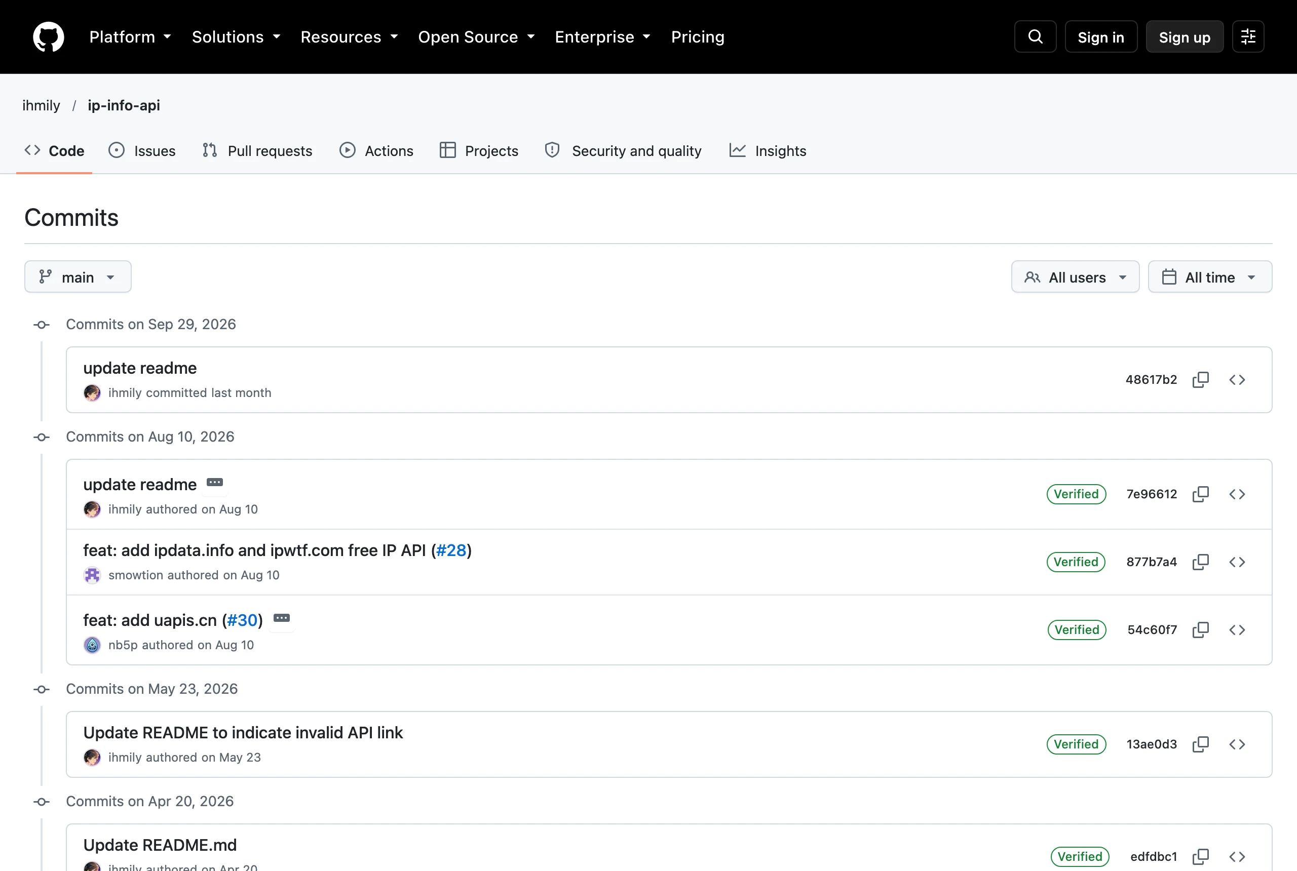Switch to the Pull requests tab
Screen dimensions: 1297x871
click(x=257, y=150)
